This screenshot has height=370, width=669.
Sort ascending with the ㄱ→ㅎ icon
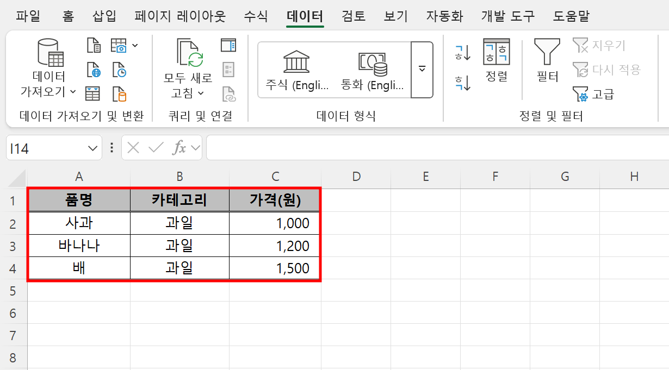coord(463,53)
